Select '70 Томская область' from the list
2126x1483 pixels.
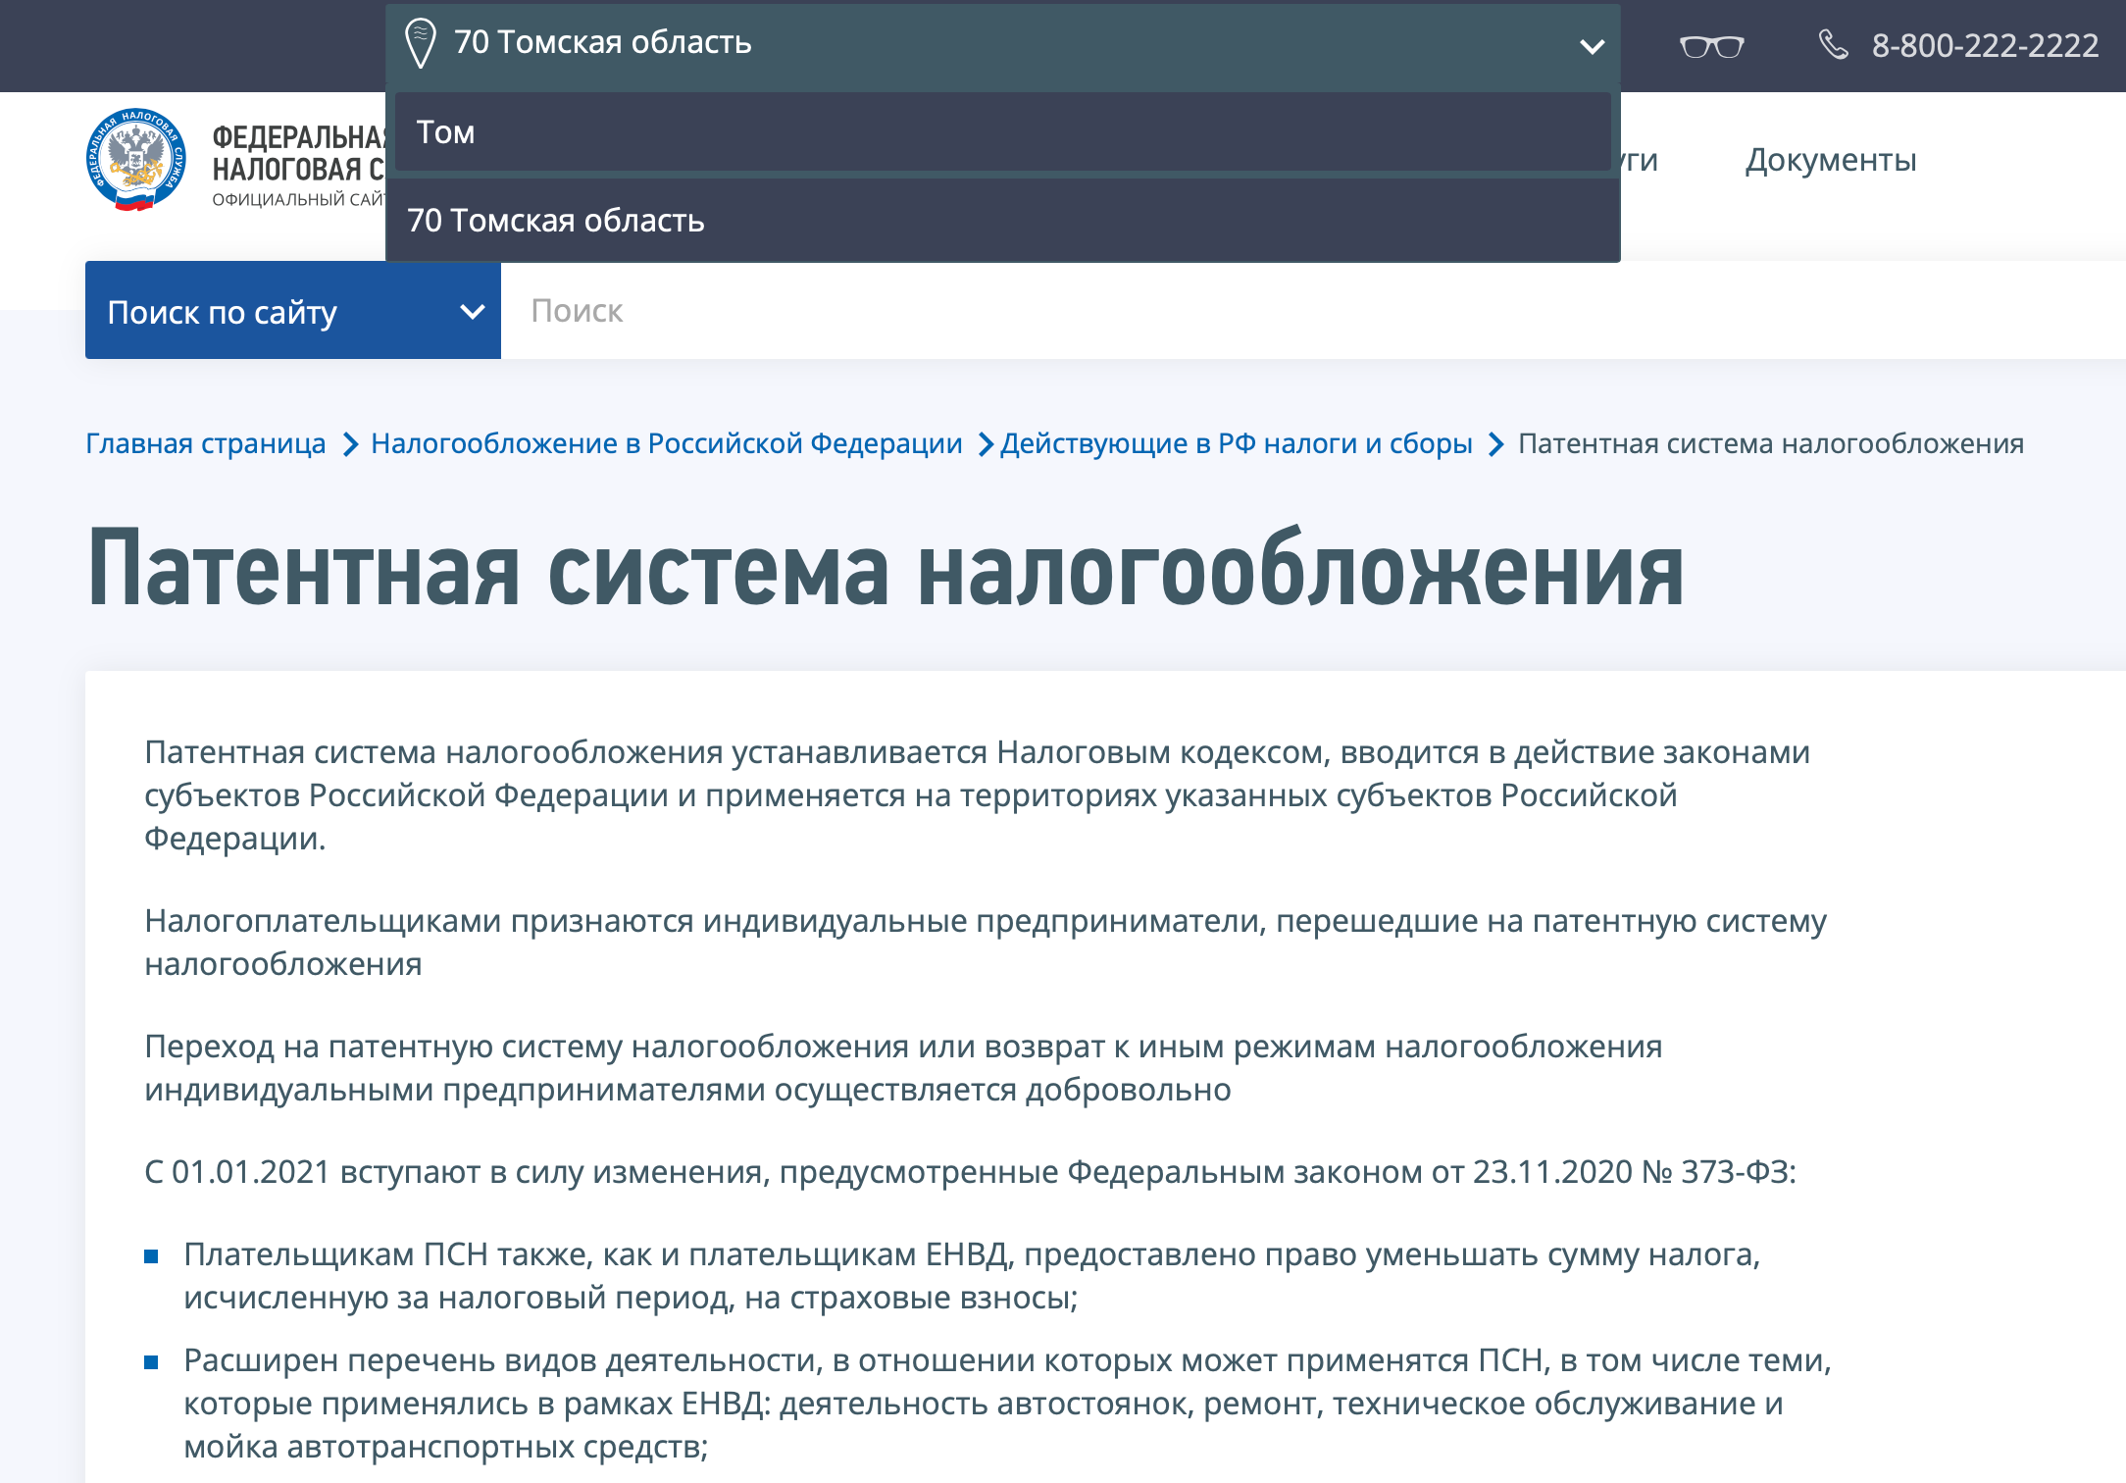point(1002,221)
